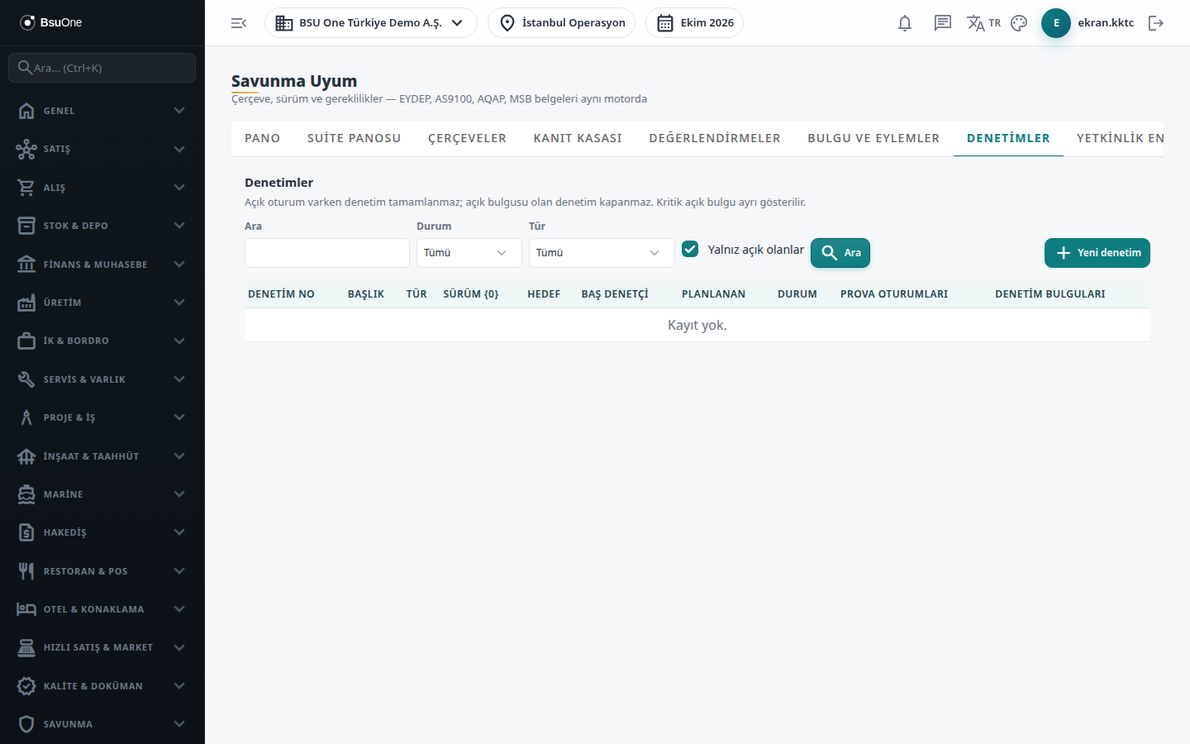
Task: Expand the Servis & Varlık menu chevron
Action: point(179,379)
